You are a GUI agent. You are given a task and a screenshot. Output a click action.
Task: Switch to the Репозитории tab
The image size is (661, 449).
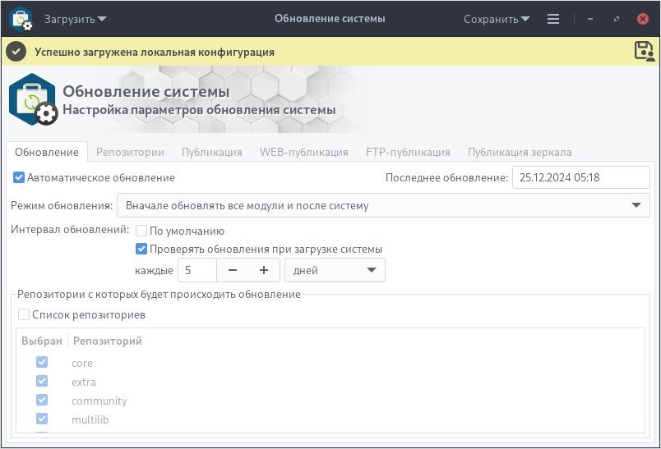[x=130, y=152]
